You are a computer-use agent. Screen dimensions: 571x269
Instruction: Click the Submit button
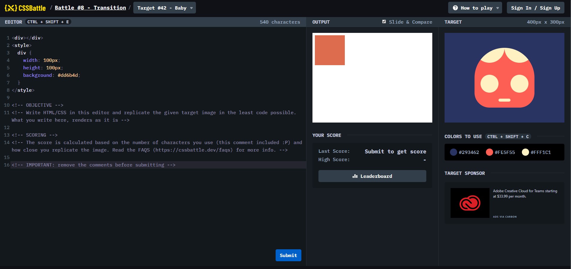[x=288, y=255]
